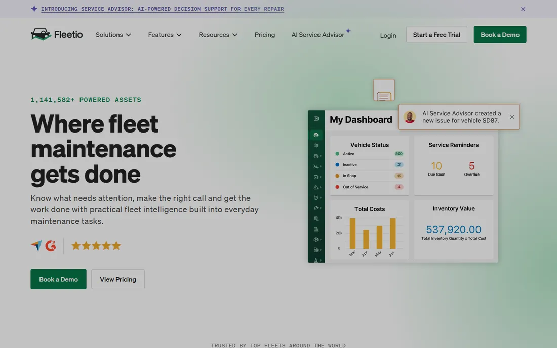
Task: Click Book a Demo in the header
Action: [x=500, y=35]
